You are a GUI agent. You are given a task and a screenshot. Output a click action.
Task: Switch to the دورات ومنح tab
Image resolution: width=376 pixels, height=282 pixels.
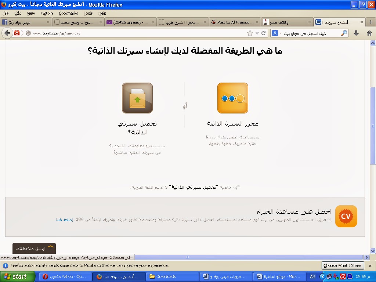78,22
